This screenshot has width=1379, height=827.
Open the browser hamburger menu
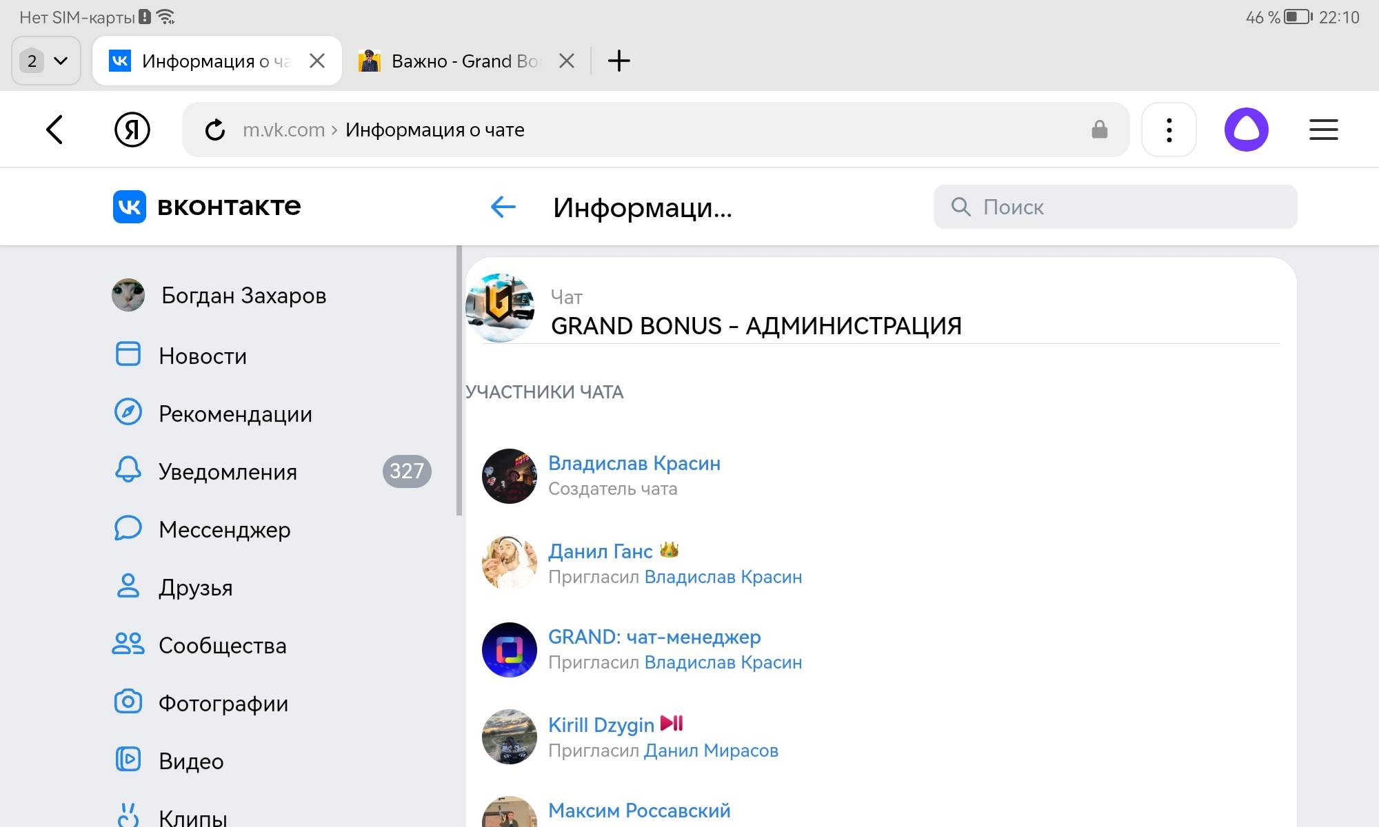click(1324, 130)
